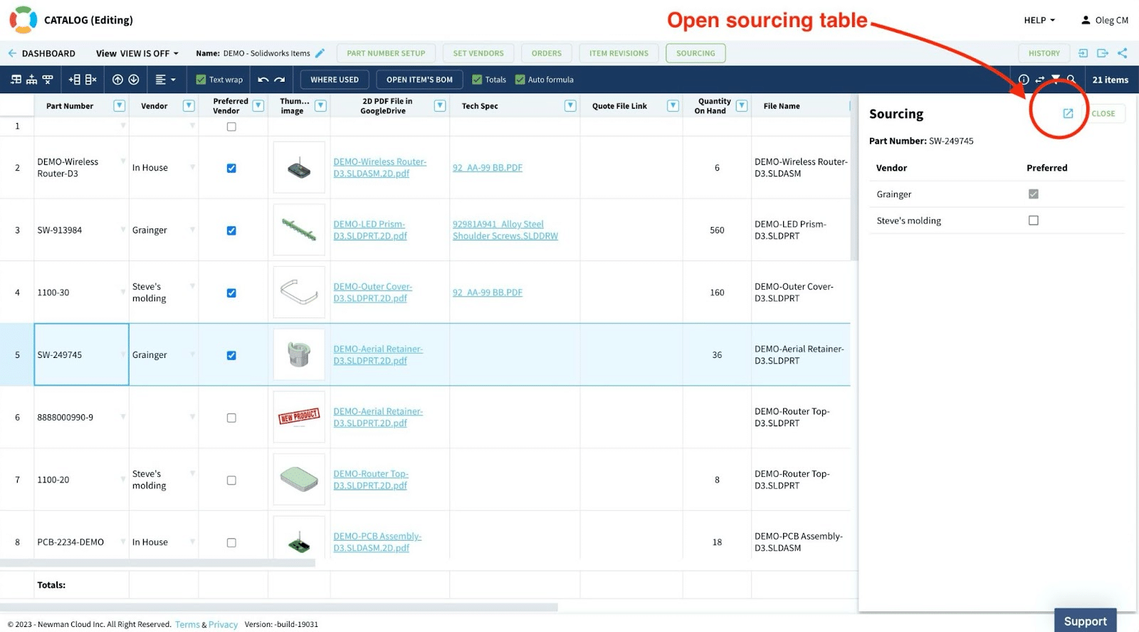Image resolution: width=1139 pixels, height=632 pixels.
Task: Click the redo arrow in toolbar
Action: (x=280, y=80)
